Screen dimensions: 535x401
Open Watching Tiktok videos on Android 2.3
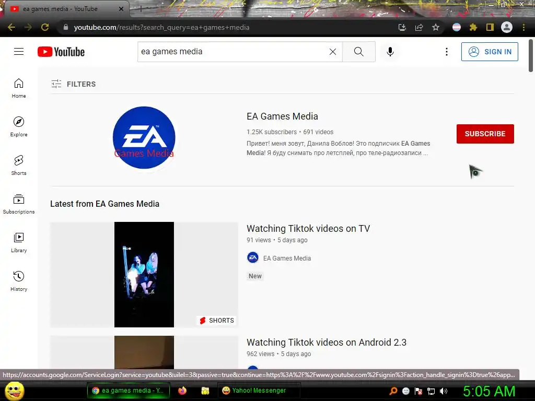(x=327, y=343)
